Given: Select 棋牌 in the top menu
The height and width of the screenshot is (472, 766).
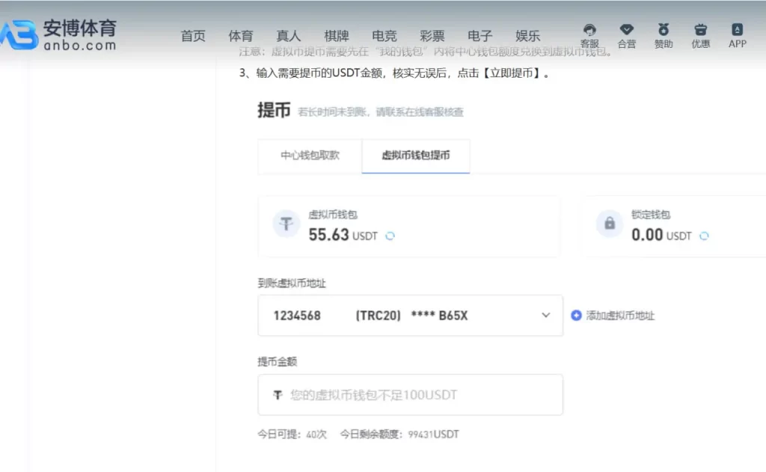Looking at the screenshot, I should pos(337,36).
